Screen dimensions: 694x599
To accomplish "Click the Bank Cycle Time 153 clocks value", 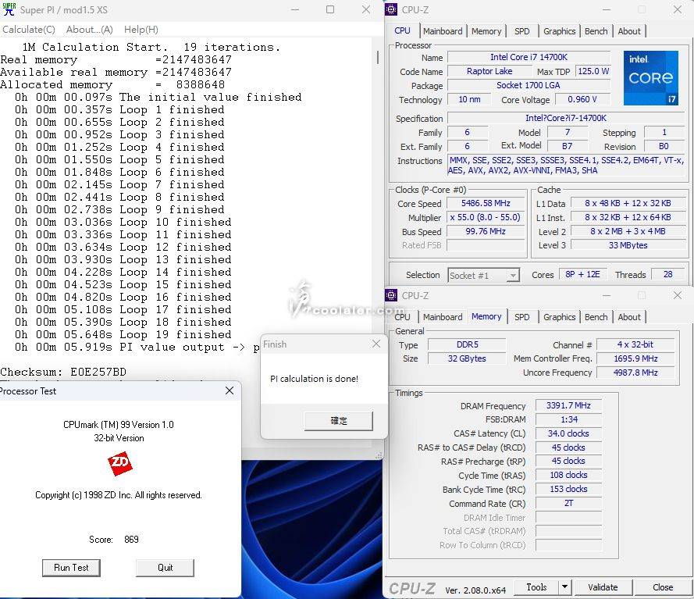I will (568, 489).
